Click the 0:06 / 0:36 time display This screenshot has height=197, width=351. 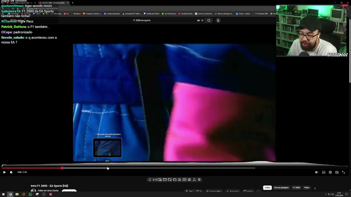(22, 172)
